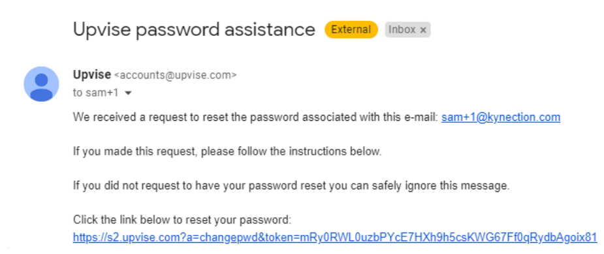604x254 pixels.
Task: Click 'Click the link below' instruction text
Action: click(182, 221)
